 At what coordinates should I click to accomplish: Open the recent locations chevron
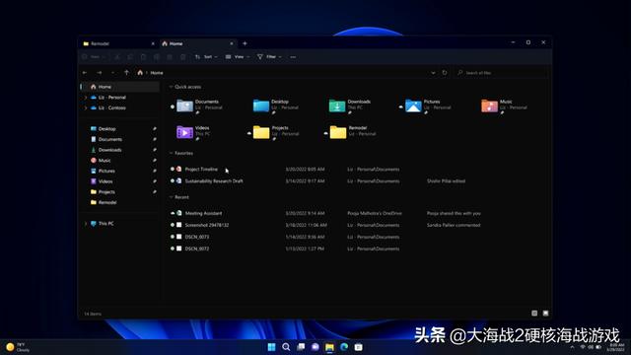(112, 73)
